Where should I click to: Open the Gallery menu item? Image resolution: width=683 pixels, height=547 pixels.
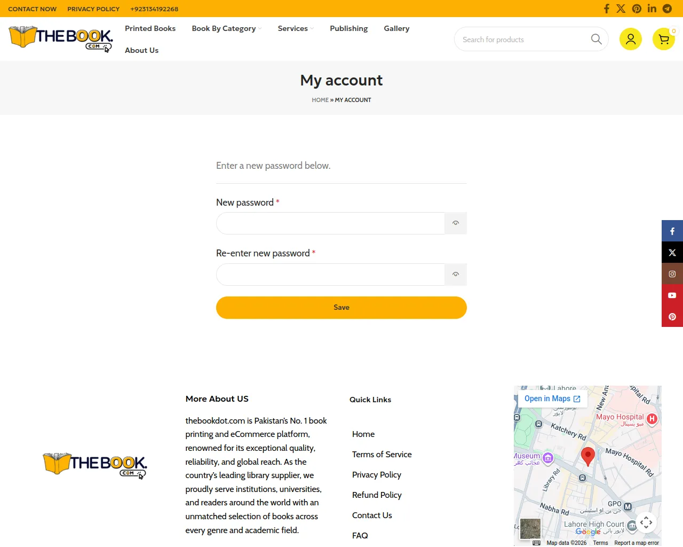click(x=396, y=28)
